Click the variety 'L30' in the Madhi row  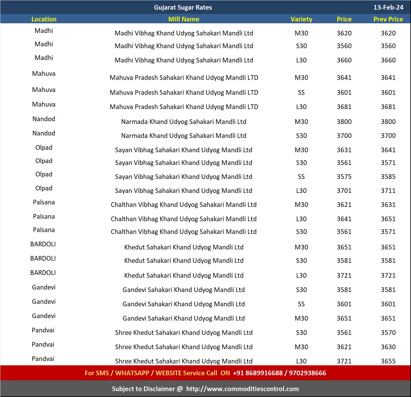click(301, 60)
